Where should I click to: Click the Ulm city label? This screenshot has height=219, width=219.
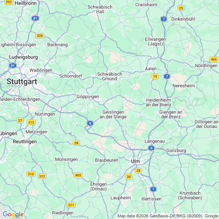pos(135,161)
